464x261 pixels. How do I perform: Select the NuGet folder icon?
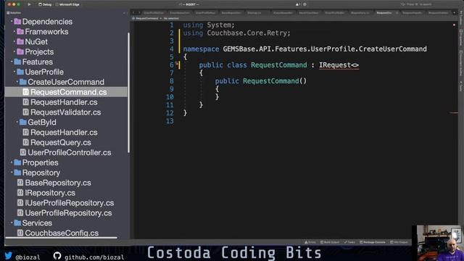(20, 41)
